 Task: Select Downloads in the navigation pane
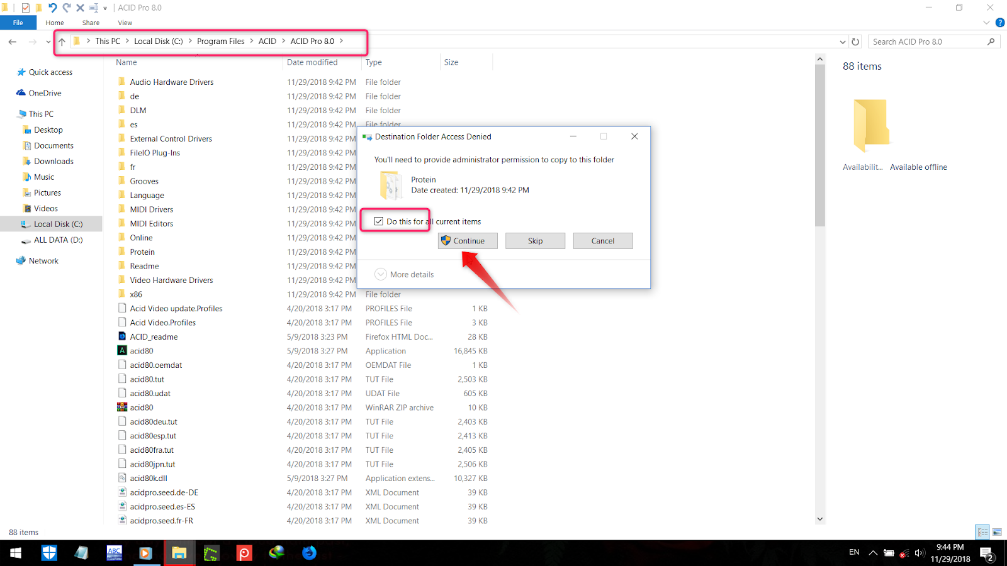pyautogui.click(x=53, y=162)
